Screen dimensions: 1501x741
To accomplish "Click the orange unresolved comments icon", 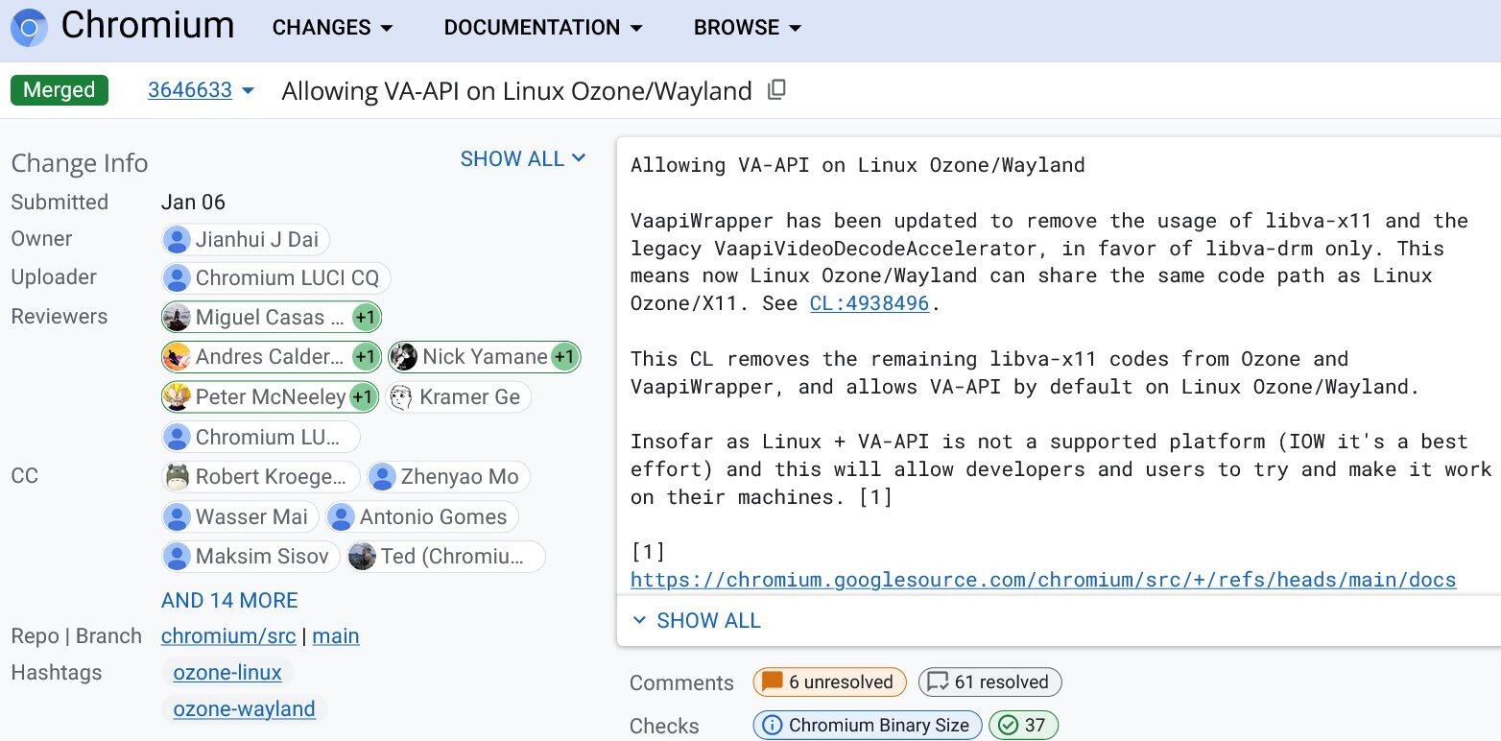I will pyautogui.click(x=772, y=682).
